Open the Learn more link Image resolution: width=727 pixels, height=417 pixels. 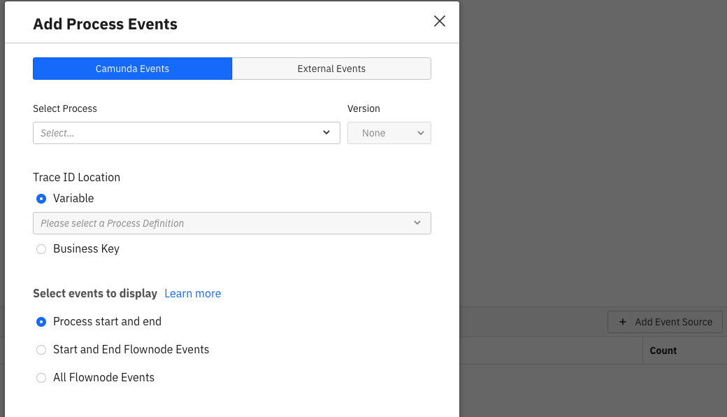pos(192,294)
